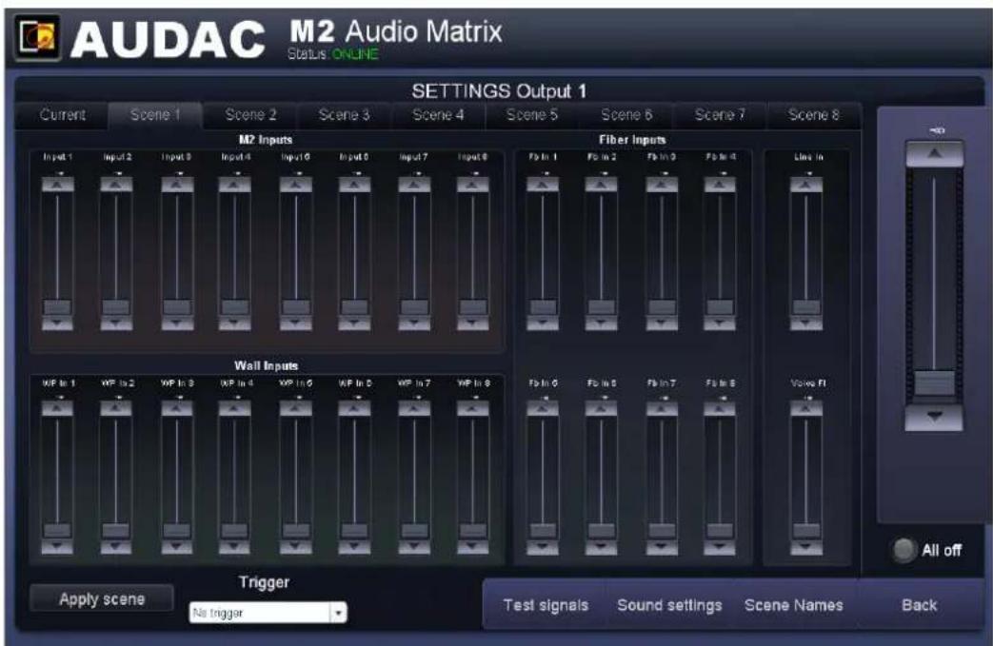Click the Input 1 fader handle

[58, 307]
